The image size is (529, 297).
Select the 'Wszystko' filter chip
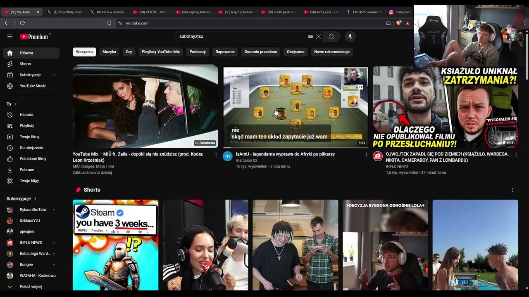pos(84,52)
